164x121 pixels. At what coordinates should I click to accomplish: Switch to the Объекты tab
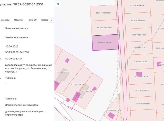(18, 20)
